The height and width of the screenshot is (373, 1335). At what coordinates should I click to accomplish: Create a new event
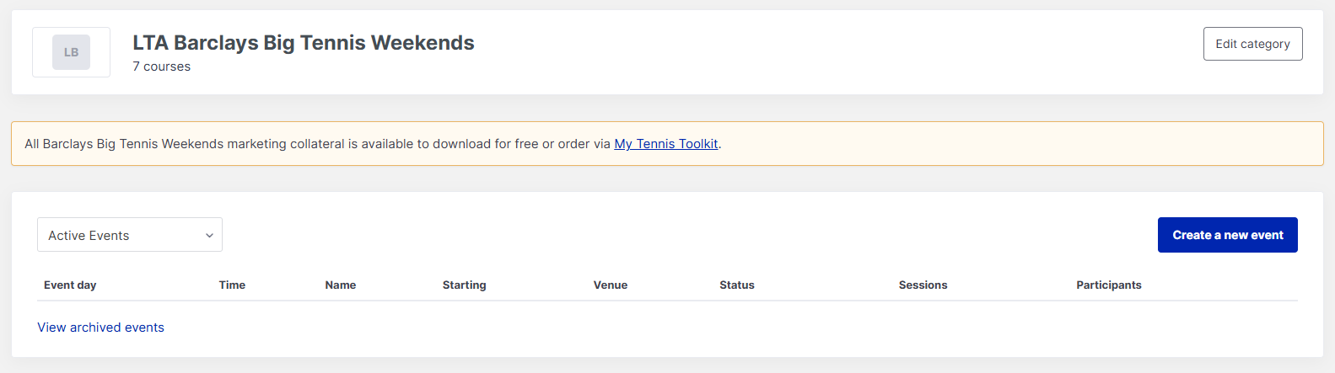point(1227,235)
